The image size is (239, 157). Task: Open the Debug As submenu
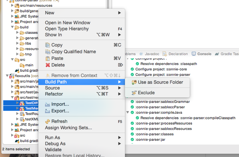pyautogui.click(x=82, y=143)
